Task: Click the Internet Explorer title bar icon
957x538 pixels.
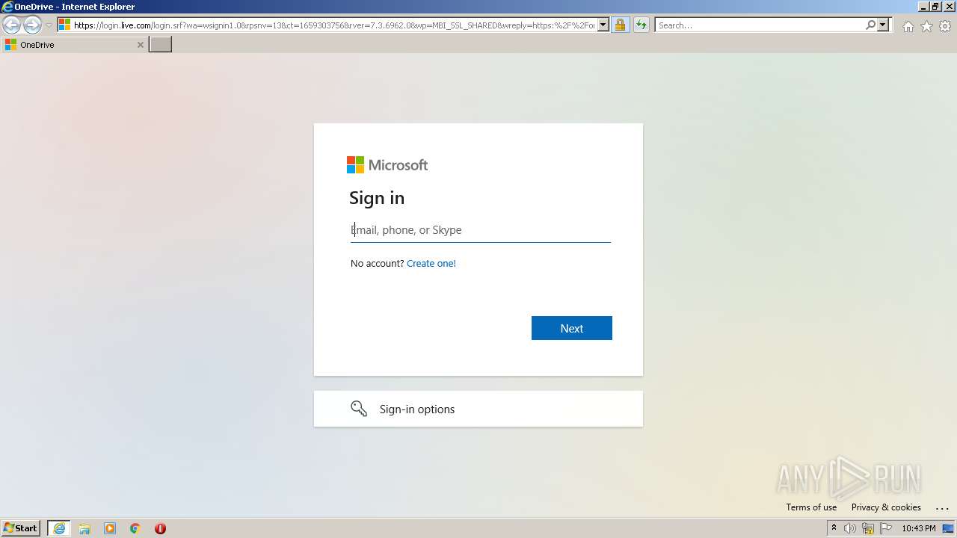Action: [7, 7]
